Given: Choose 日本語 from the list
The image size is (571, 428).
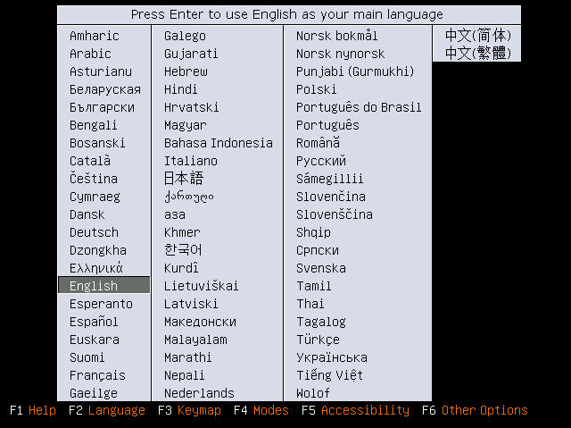Looking at the screenshot, I should pos(184,179).
